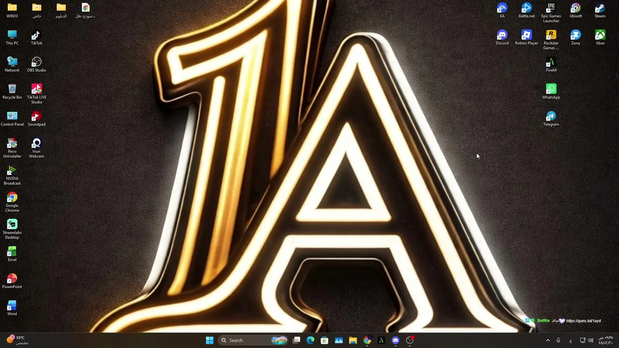Open NVIDIA Broadcast shortcut
Viewport: 619px width, 348px height.
(x=12, y=175)
